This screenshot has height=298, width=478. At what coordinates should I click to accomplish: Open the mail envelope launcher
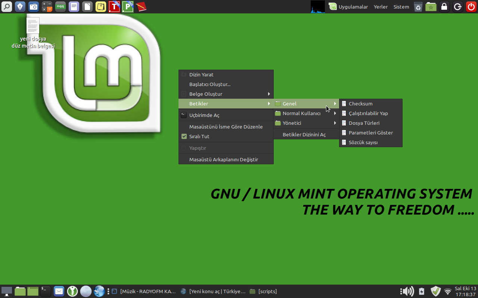(59, 291)
